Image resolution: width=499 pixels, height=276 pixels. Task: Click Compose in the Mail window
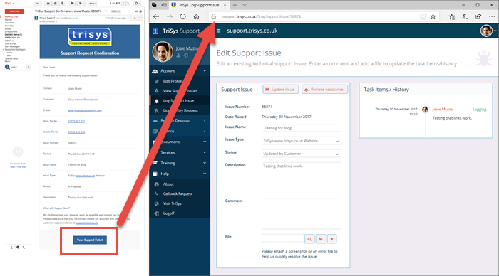click(x=14, y=11)
